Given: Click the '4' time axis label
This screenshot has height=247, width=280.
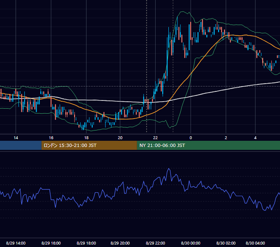Looking at the screenshot, I should tap(255, 138).
